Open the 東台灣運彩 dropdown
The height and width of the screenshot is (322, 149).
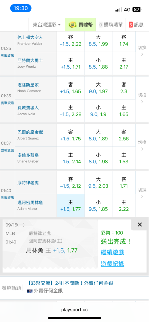coord(47,25)
